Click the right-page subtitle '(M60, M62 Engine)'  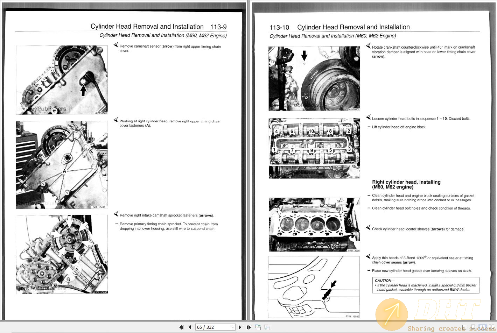(x=376, y=36)
